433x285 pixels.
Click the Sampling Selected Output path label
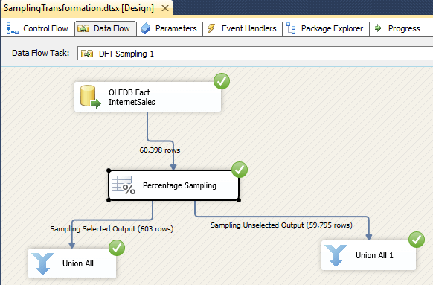pyautogui.click(x=112, y=229)
